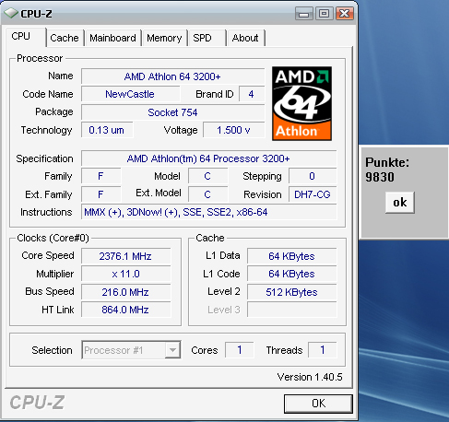Switch to the Cache tab
449x422 pixels.
(65, 38)
